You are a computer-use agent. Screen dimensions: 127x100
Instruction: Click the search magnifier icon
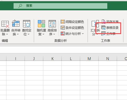(20, 6)
